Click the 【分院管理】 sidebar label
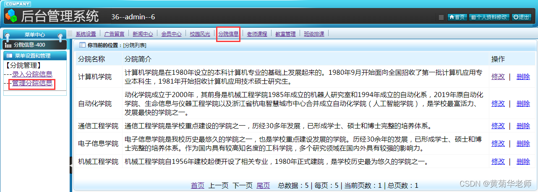Viewport: 538px width, 192px height. point(23,66)
